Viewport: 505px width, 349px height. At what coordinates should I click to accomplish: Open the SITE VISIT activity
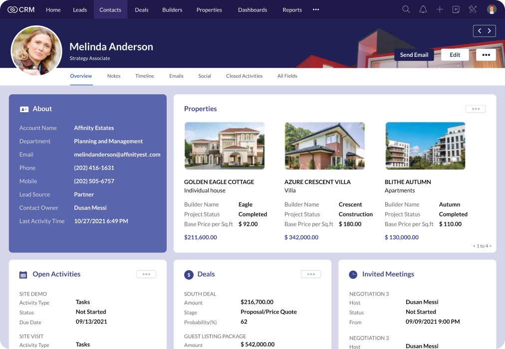[x=31, y=337]
